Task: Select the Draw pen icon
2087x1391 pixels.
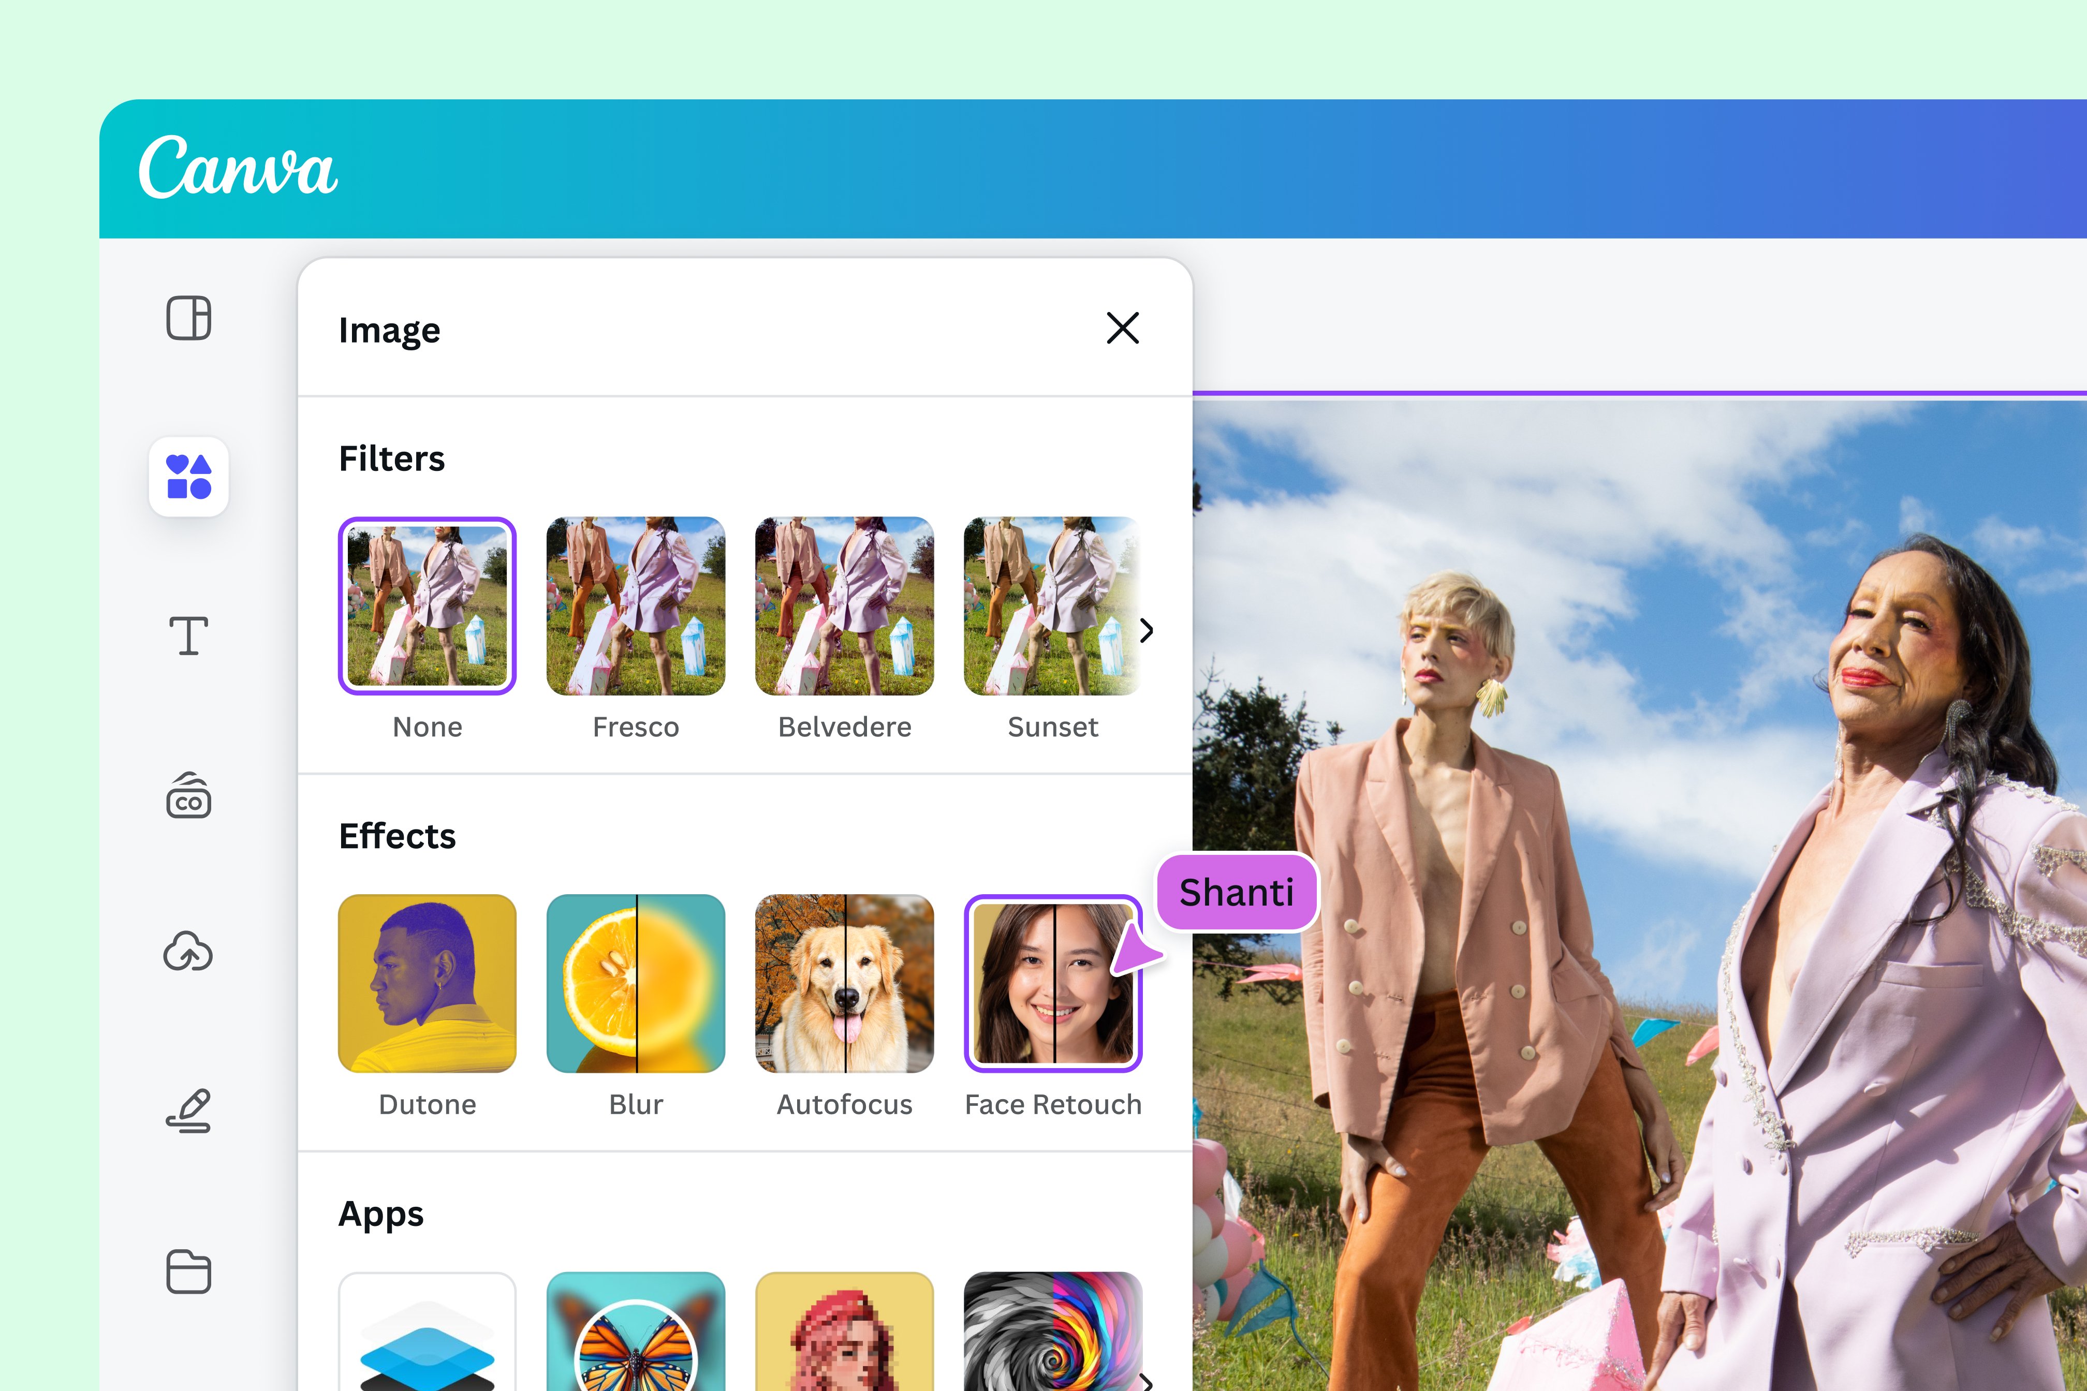Action: (x=188, y=1111)
